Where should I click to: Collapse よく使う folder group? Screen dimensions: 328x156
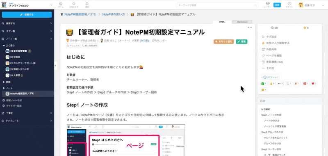click(x=9, y=45)
